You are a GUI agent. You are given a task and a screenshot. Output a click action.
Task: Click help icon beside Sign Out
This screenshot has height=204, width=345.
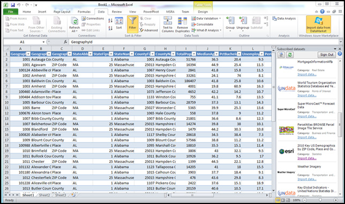pos(340,54)
